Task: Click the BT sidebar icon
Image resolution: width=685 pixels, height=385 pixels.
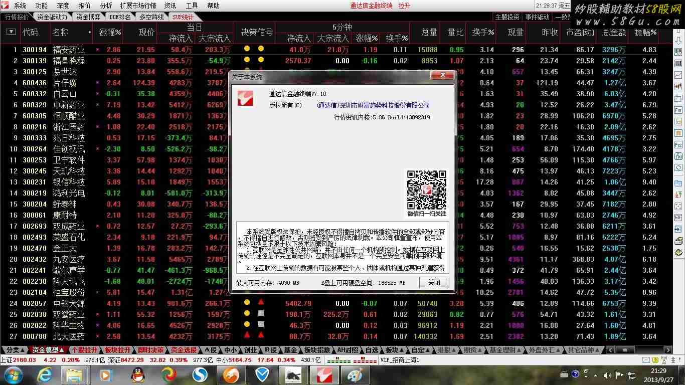Action: coord(678,218)
